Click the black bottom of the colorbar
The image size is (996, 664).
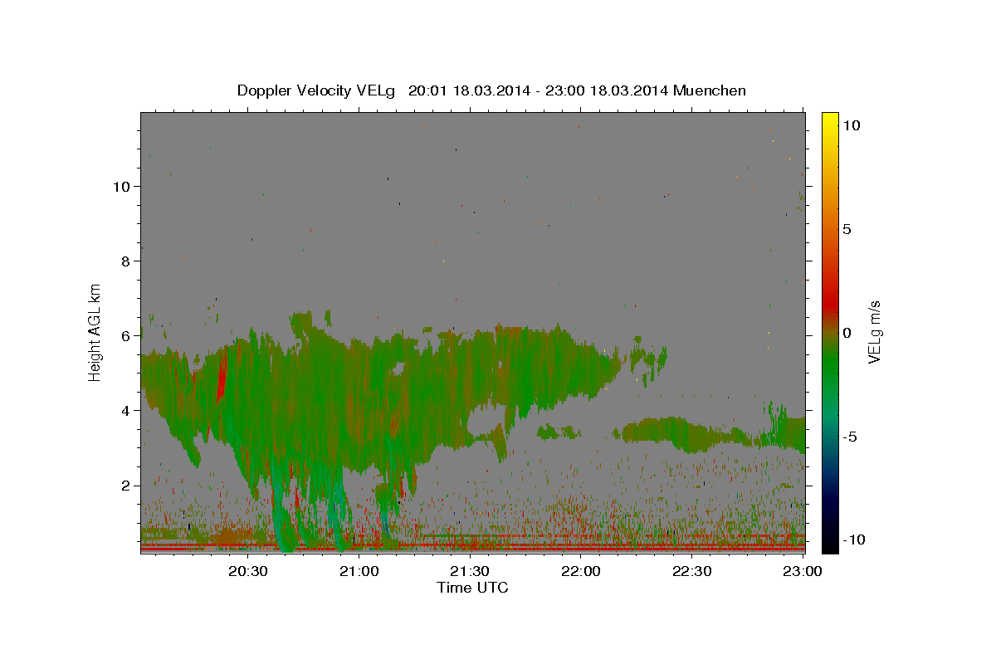(829, 546)
